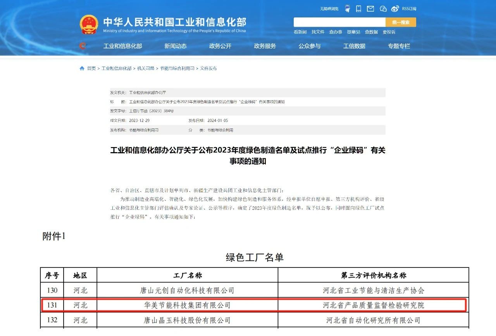Click the publish date 2024-01-05
Viewport: 496px width, 336px height.
coord(218,120)
